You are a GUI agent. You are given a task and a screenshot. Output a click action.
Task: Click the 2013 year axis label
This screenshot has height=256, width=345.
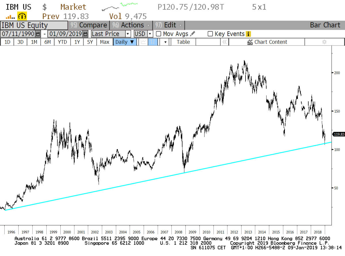248,232
